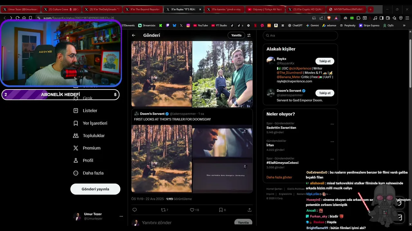Screen dimensions: 412x231
Task: Click the reply comment icon under the post
Action: [135, 210]
